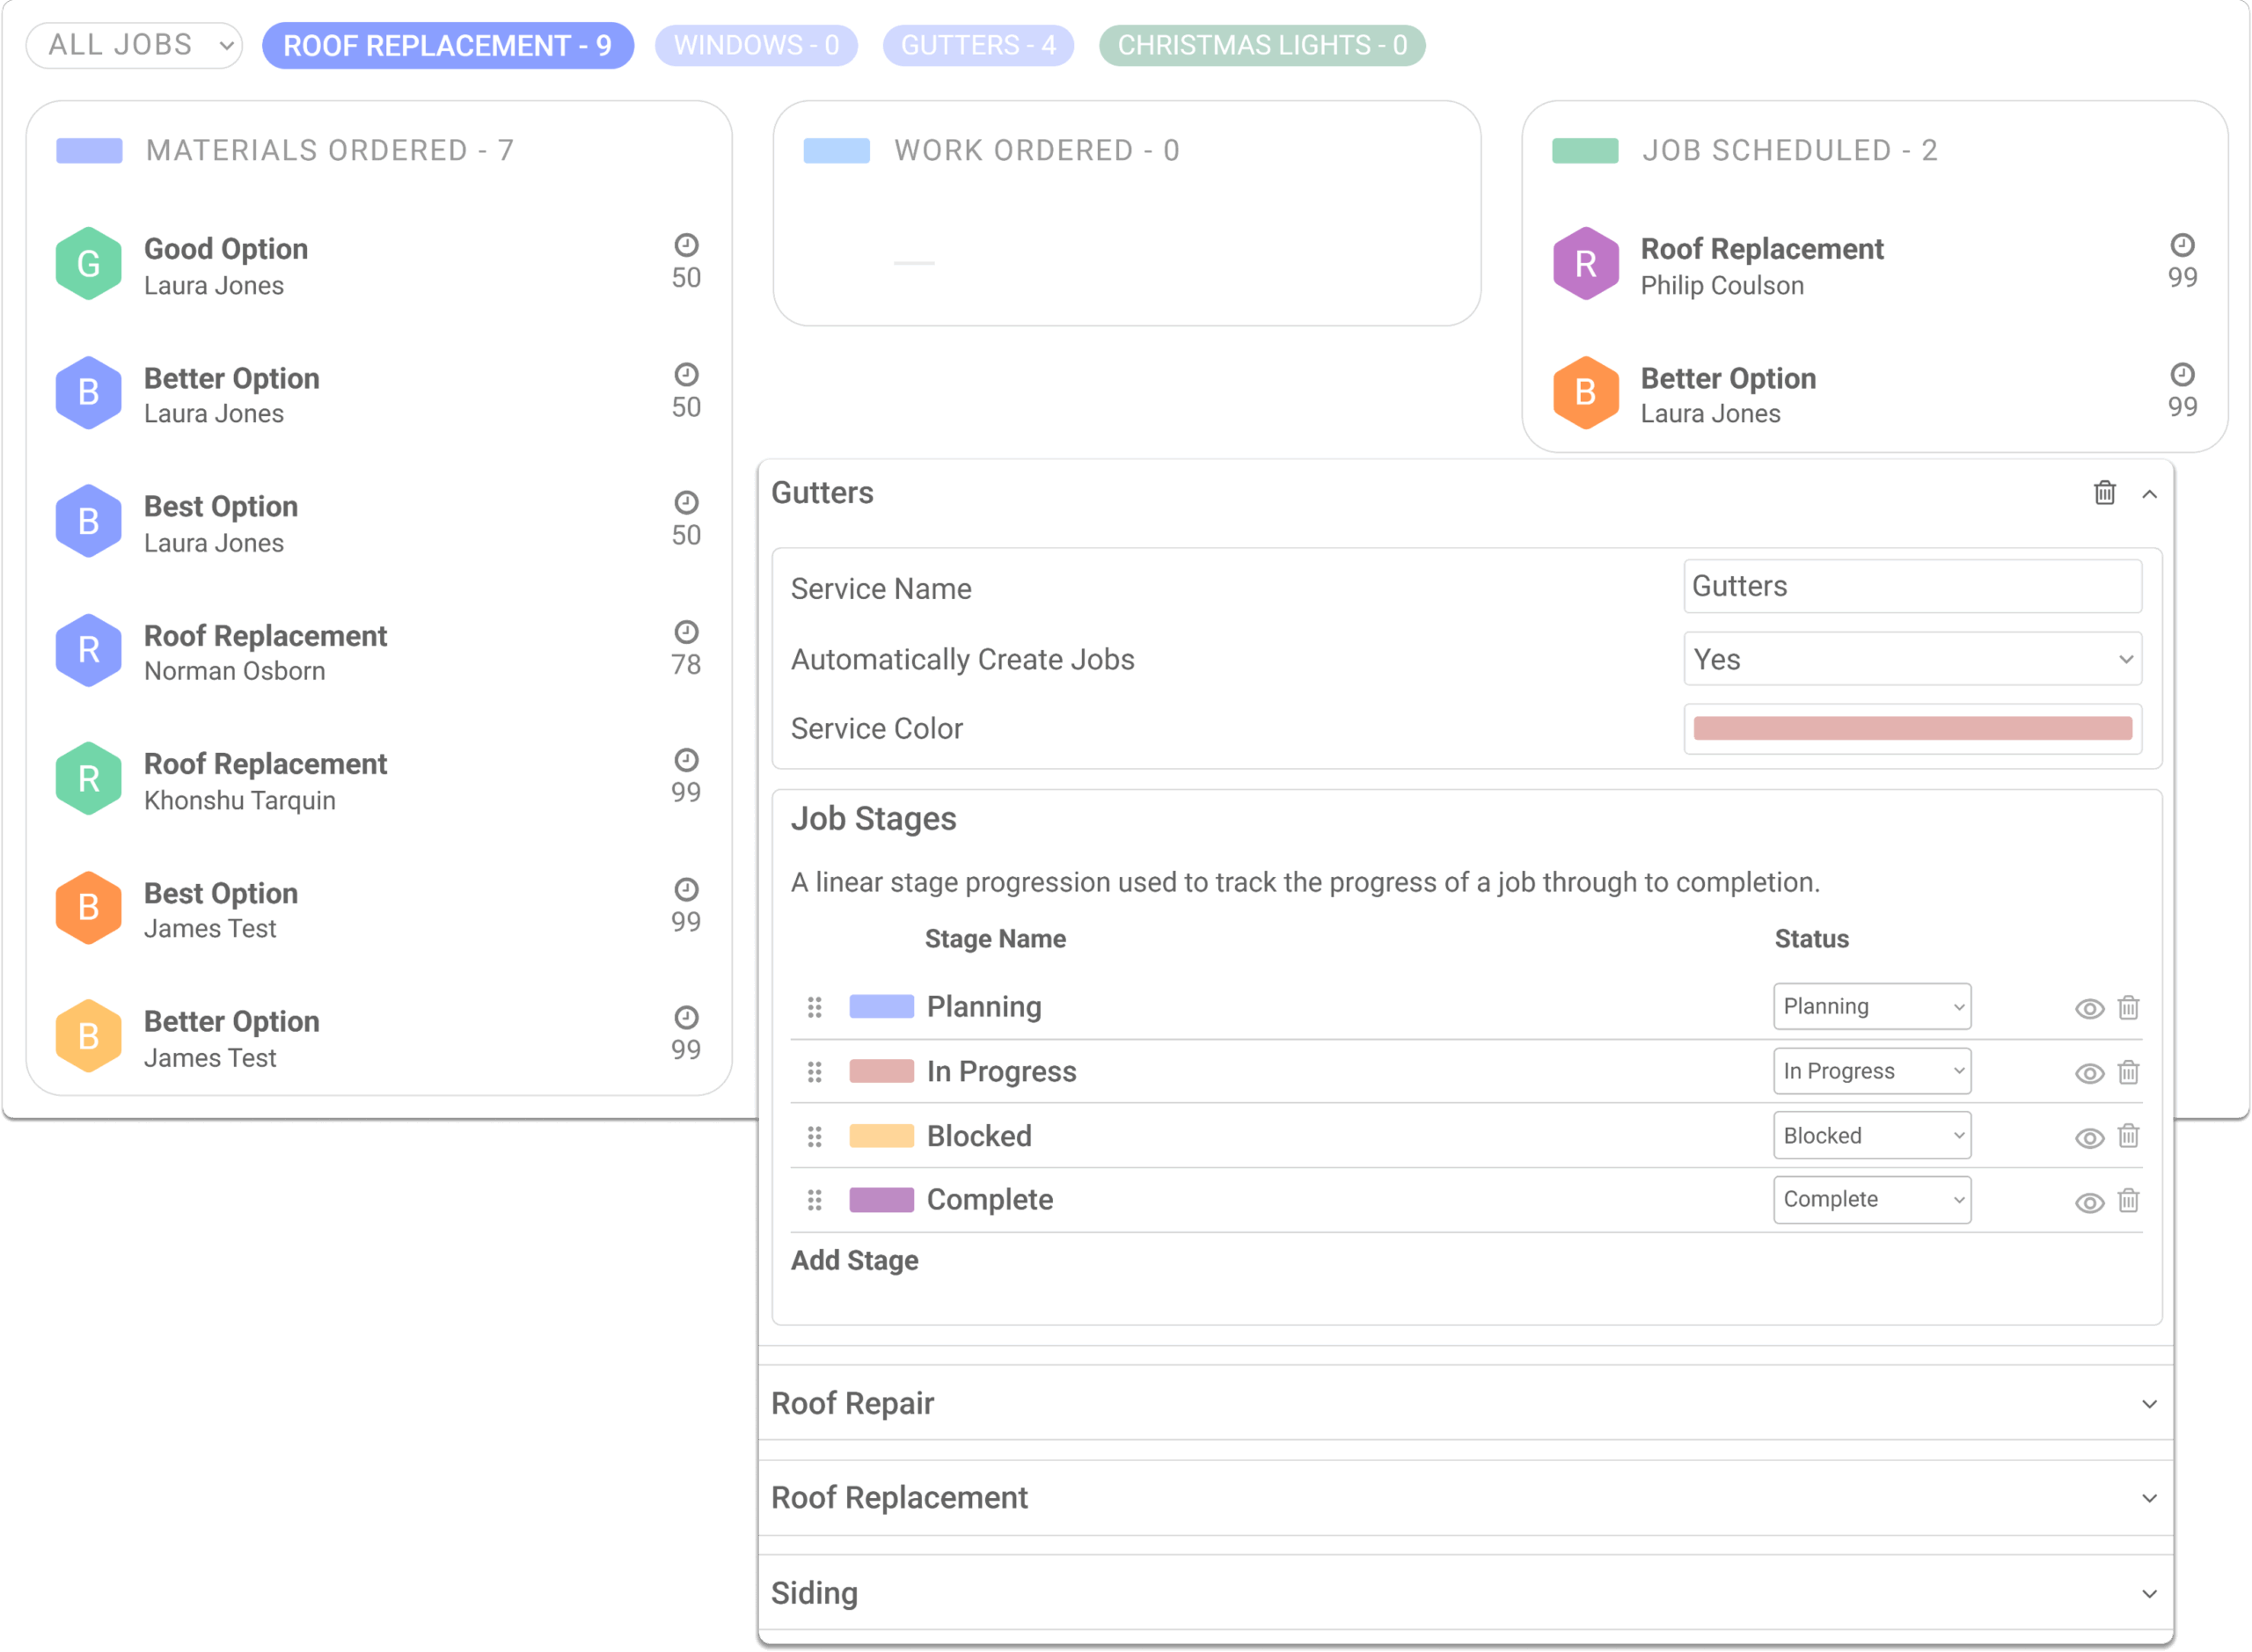The height and width of the screenshot is (1652, 2252).
Task: Click the clock icon on Best Option James Test card
Action: pos(686,890)
